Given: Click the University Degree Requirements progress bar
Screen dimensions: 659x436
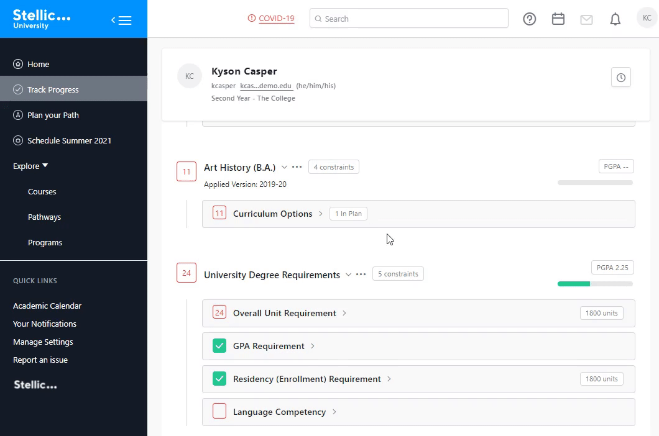Looking at the screenshot, I should [x=594, y=284].
